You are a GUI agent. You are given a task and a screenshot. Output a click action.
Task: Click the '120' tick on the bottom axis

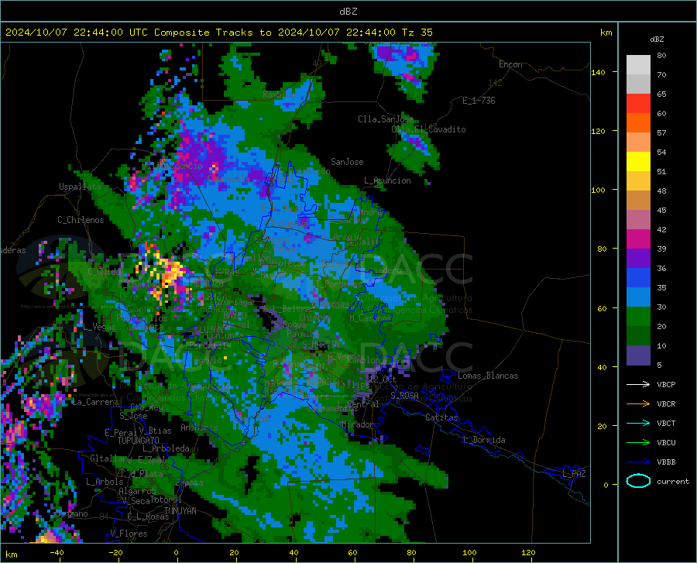click(528, 552)
